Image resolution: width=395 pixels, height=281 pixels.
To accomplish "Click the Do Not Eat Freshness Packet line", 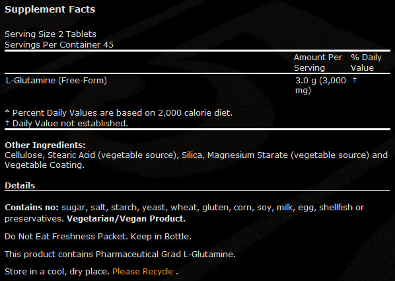I will point(98,236).
